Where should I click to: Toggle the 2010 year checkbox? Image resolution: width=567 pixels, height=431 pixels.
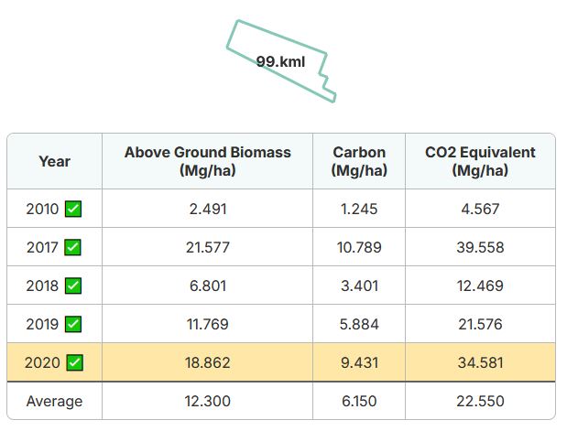point(73,209)
